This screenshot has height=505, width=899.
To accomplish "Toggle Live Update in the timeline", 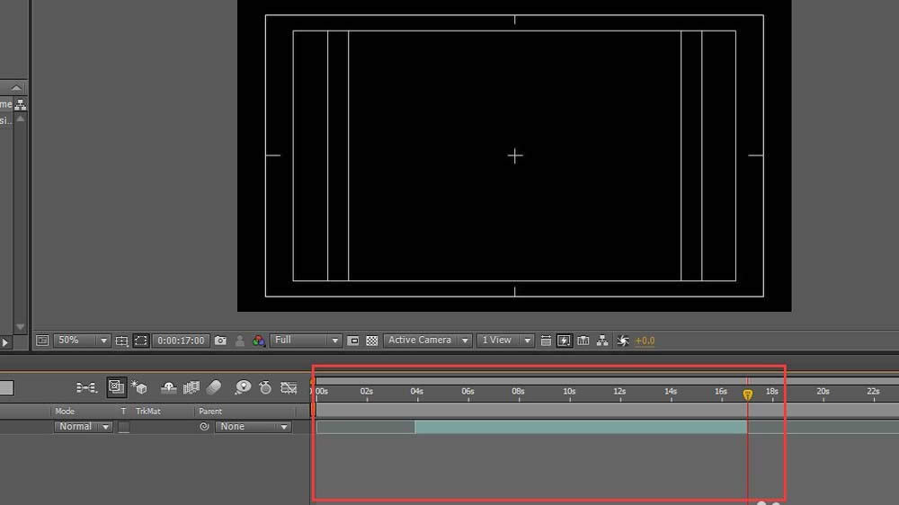I will [x=116, y=387].
